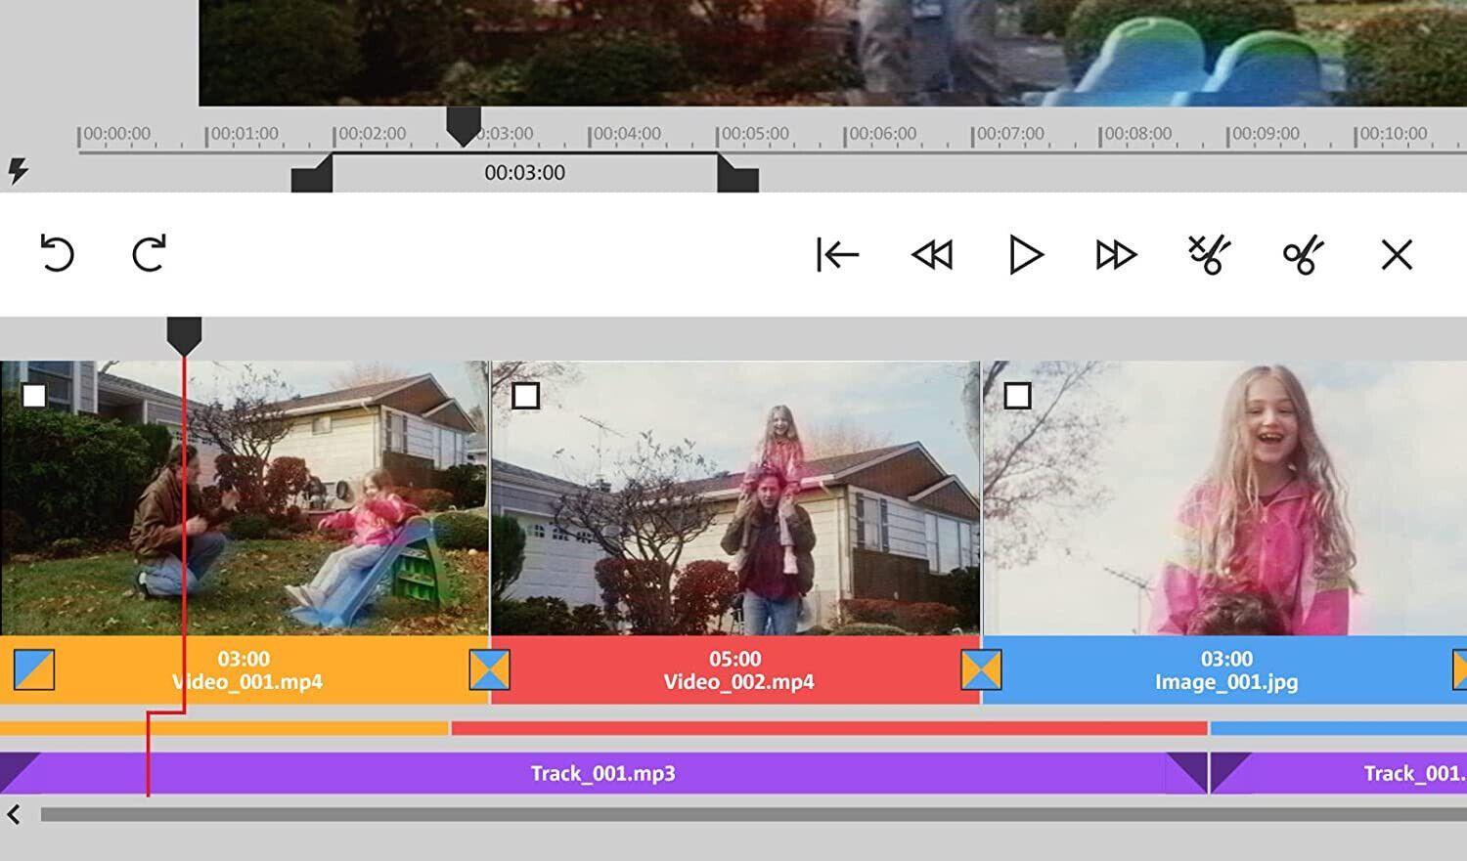Click the scroll left arrow below timeline
The height and width of the screenshot is (861, 1467).
click(14, 814)
